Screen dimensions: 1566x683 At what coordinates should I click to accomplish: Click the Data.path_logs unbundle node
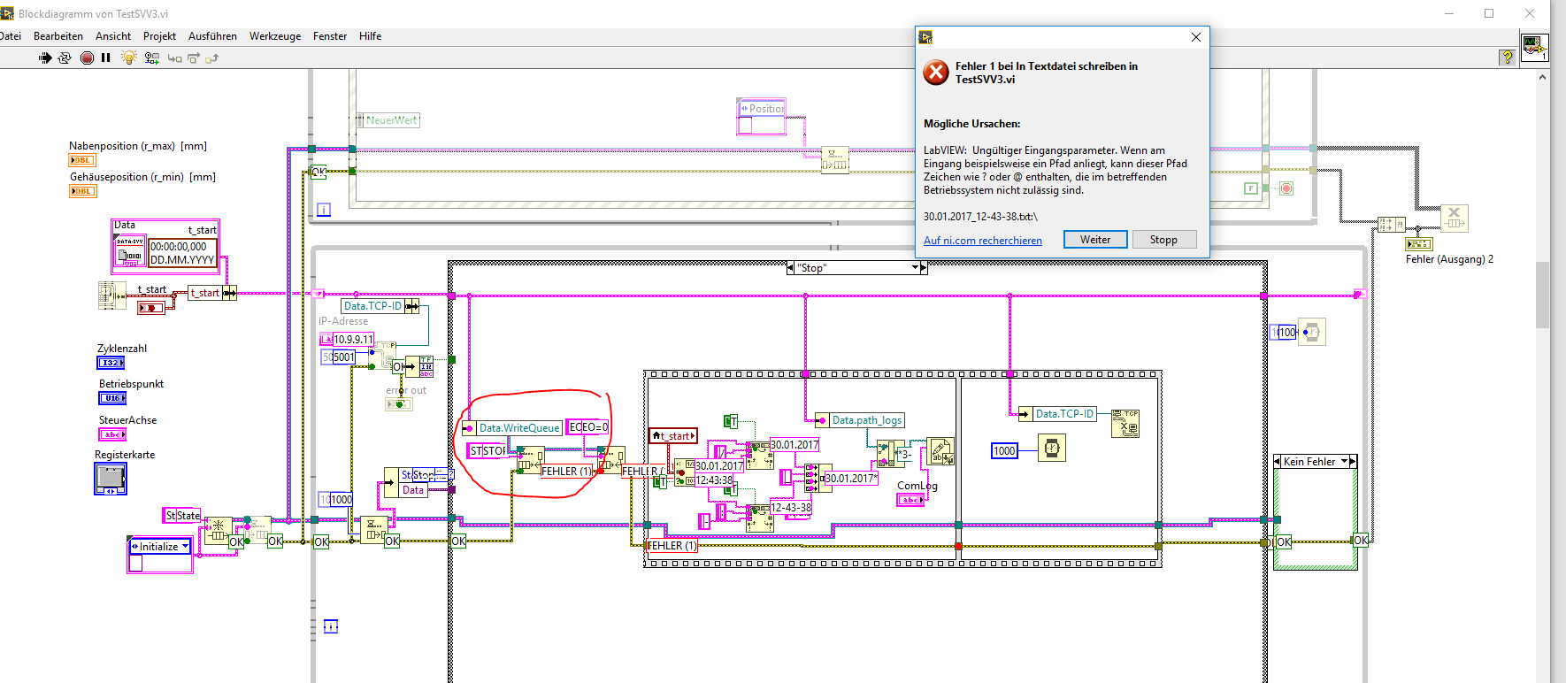(x=859, y=420)
